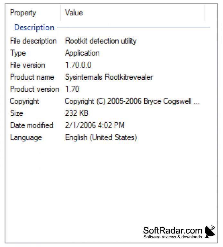Click the SoftRadar satellite dish logo icon

pyautogui.click(x=210, y=232)
